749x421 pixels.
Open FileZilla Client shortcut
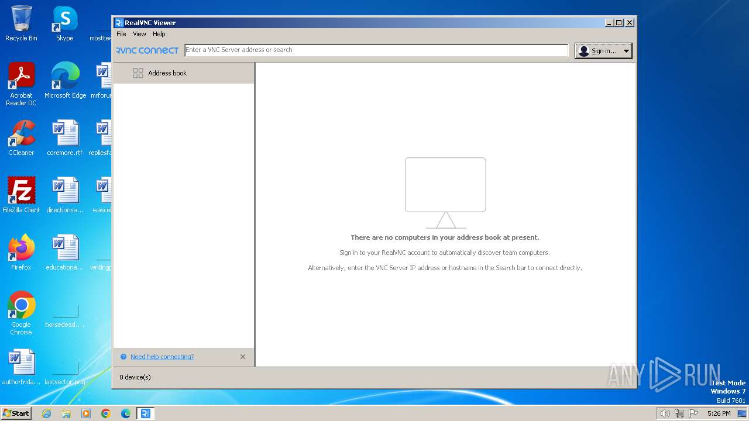coord(21,195)
